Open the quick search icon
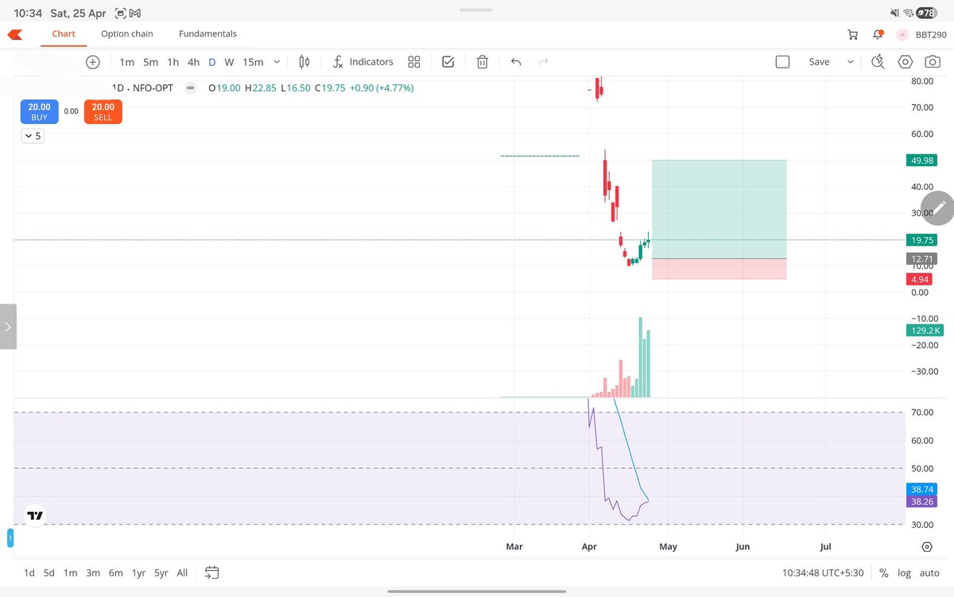Image resolution: width=954 pixels, height=597 pixels. (878, 62)
